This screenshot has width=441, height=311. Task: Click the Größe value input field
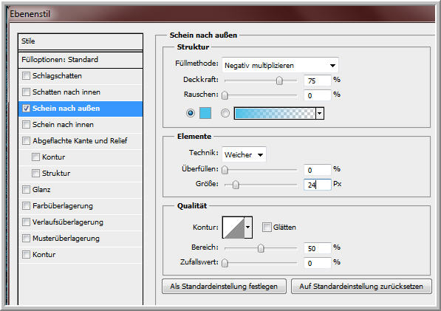tap(317, 185)
